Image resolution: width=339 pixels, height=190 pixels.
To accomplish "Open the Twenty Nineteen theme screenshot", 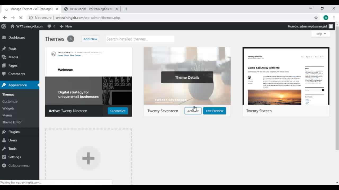I will click(x=88, y=76).
